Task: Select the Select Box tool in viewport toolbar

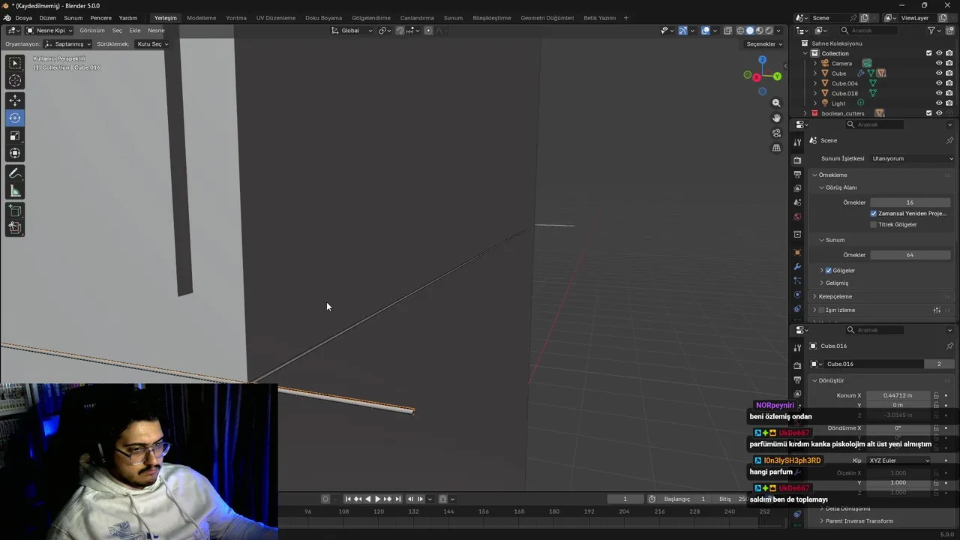Action: click(x=15, y=64)
